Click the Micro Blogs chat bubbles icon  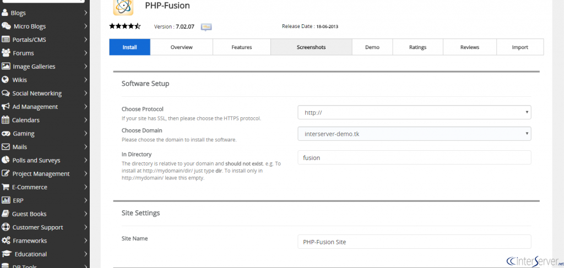[6, 26]
